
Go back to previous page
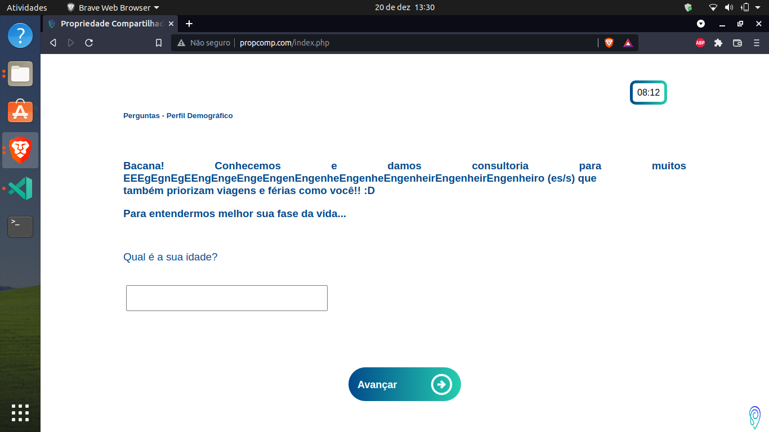pyautogui.click(x=53, y=43)
